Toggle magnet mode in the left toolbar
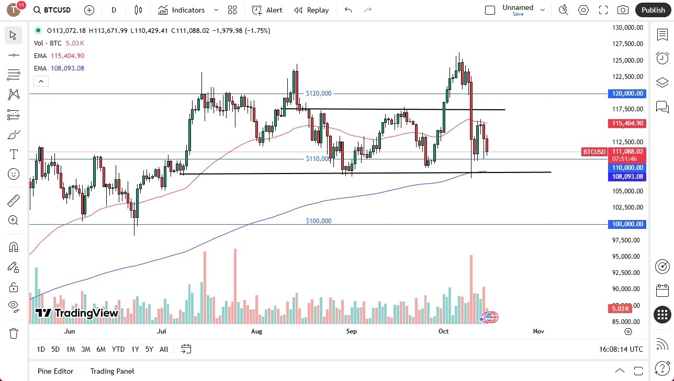The height and width of the screenshot is (381, 674). [x=14, y=247]
